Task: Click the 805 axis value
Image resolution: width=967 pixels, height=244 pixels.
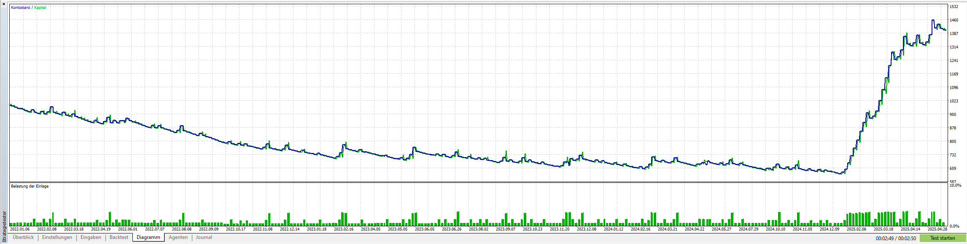Action: 952,142
